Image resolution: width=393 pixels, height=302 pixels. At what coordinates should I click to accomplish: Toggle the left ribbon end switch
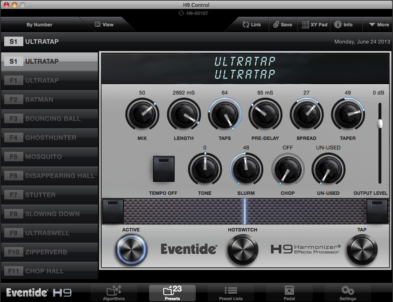(x=113, y=211)
